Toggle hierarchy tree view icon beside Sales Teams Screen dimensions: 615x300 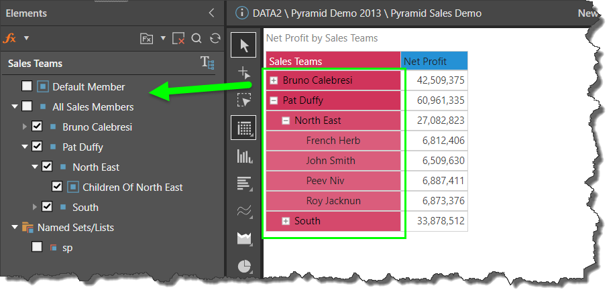tap(208, 63)
